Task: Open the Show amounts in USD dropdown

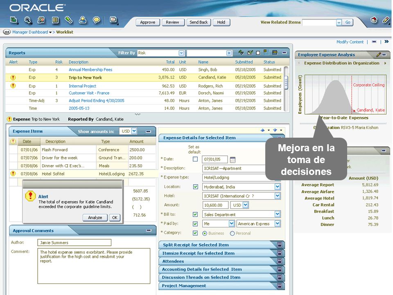Action: pyautogui.click(x=134, y=131)
